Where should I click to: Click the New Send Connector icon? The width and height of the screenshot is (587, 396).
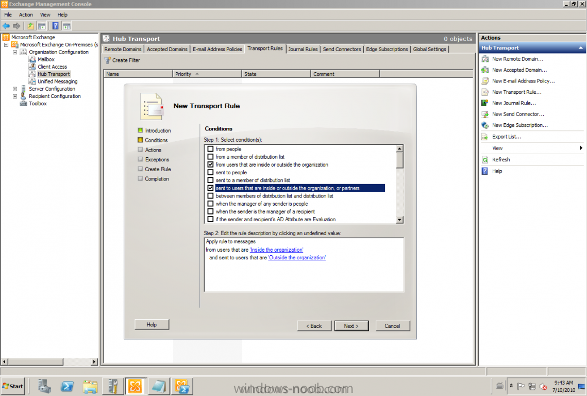[485, 114]
